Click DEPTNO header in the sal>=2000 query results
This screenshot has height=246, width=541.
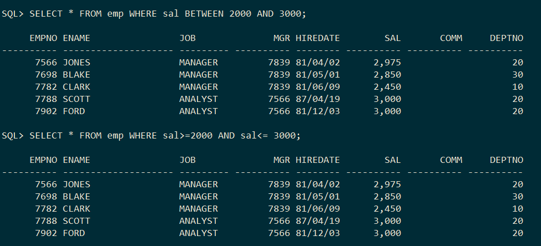507,160
